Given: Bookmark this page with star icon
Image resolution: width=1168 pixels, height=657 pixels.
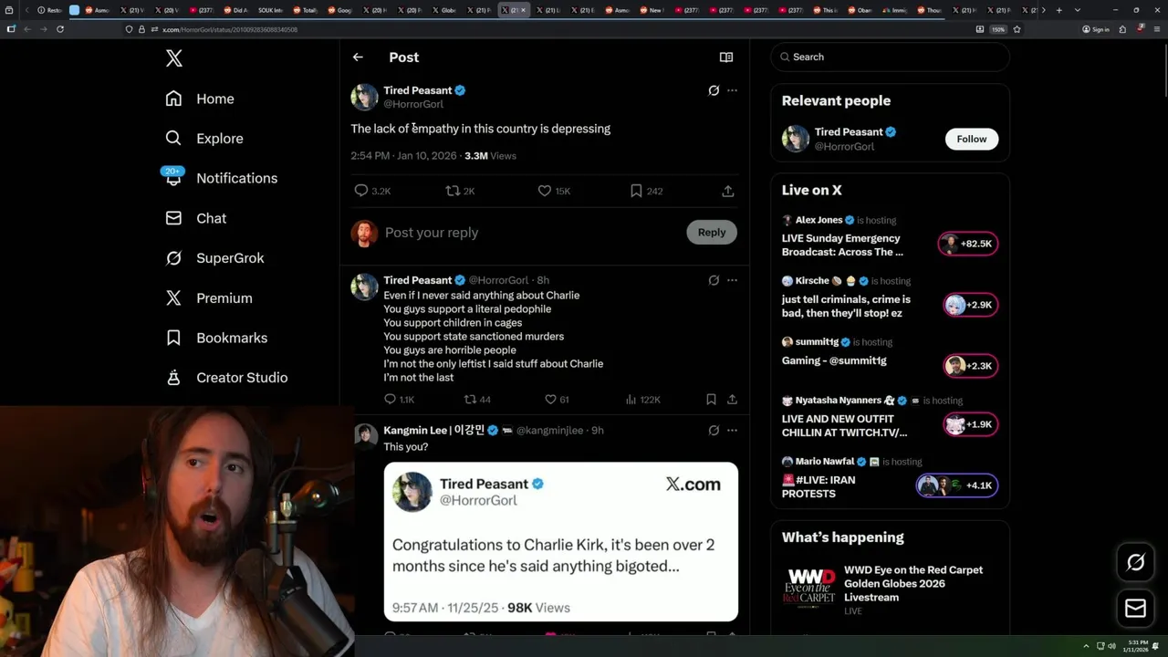Looking at the screenshot, I should [1017, 29].
